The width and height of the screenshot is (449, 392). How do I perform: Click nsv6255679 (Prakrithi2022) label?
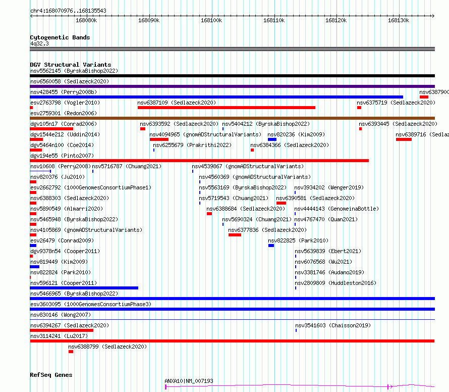pyautogui.click(x=192, y=145)
